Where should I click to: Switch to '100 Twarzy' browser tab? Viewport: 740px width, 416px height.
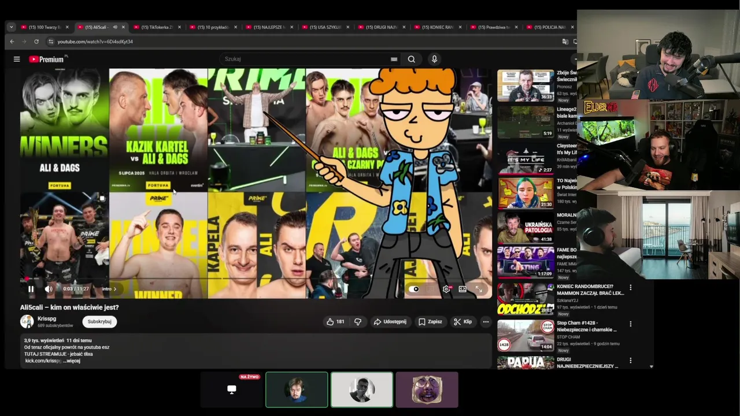point(45,27)
